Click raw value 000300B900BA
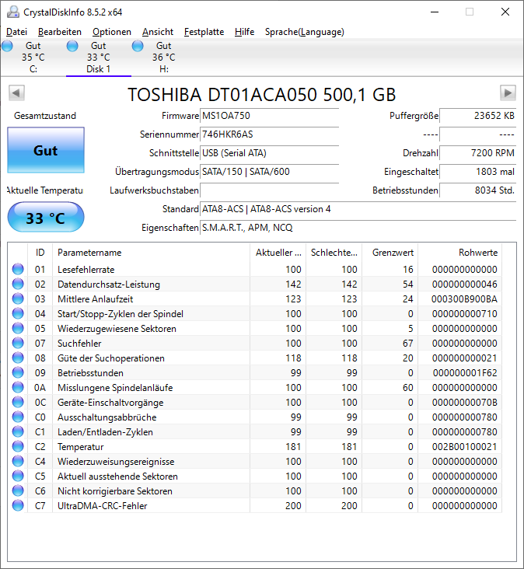 pos(464,299)
